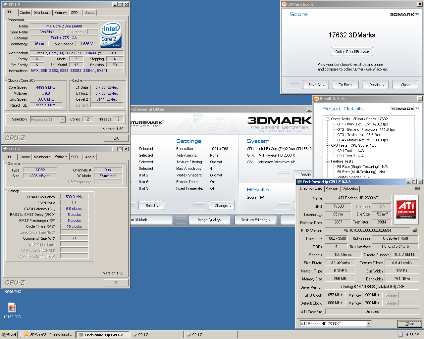Image resolution: width=424 pixels, height=339 pixels.
Task: Click the 3DMark Score window title icon
Action: click(x=284, y=4)
